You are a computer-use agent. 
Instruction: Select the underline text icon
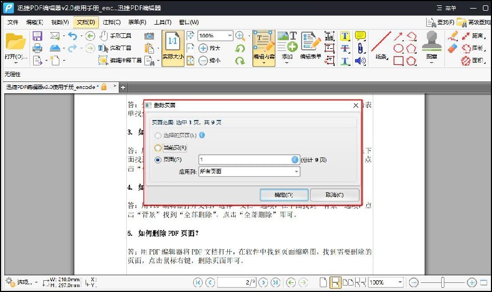point(345,61)
